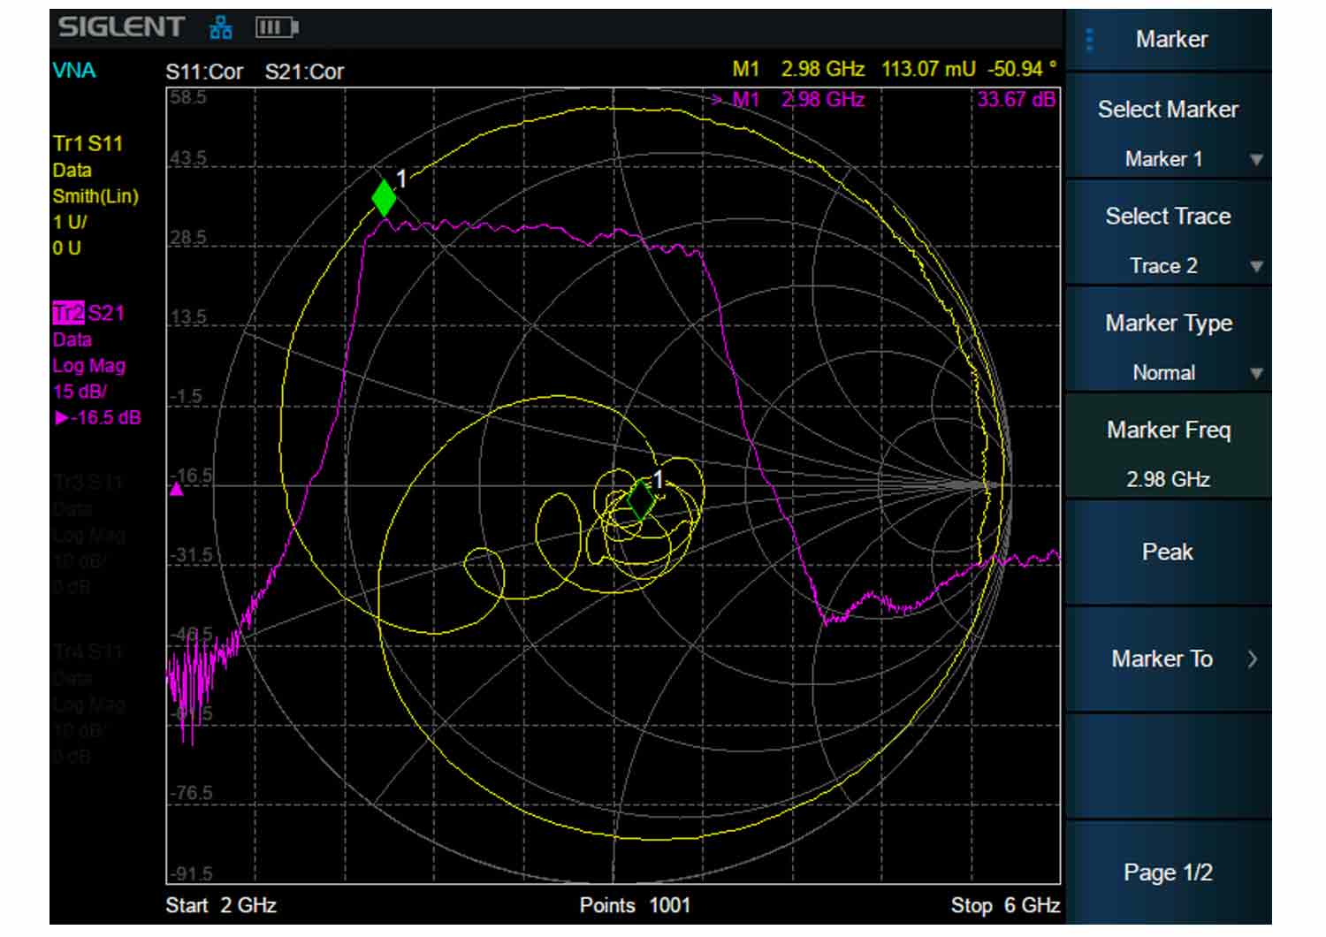Click the SIGLENT logo
Image resolution: width=1326 pixels, height=937 pixels.
click(x=121, y=27)
